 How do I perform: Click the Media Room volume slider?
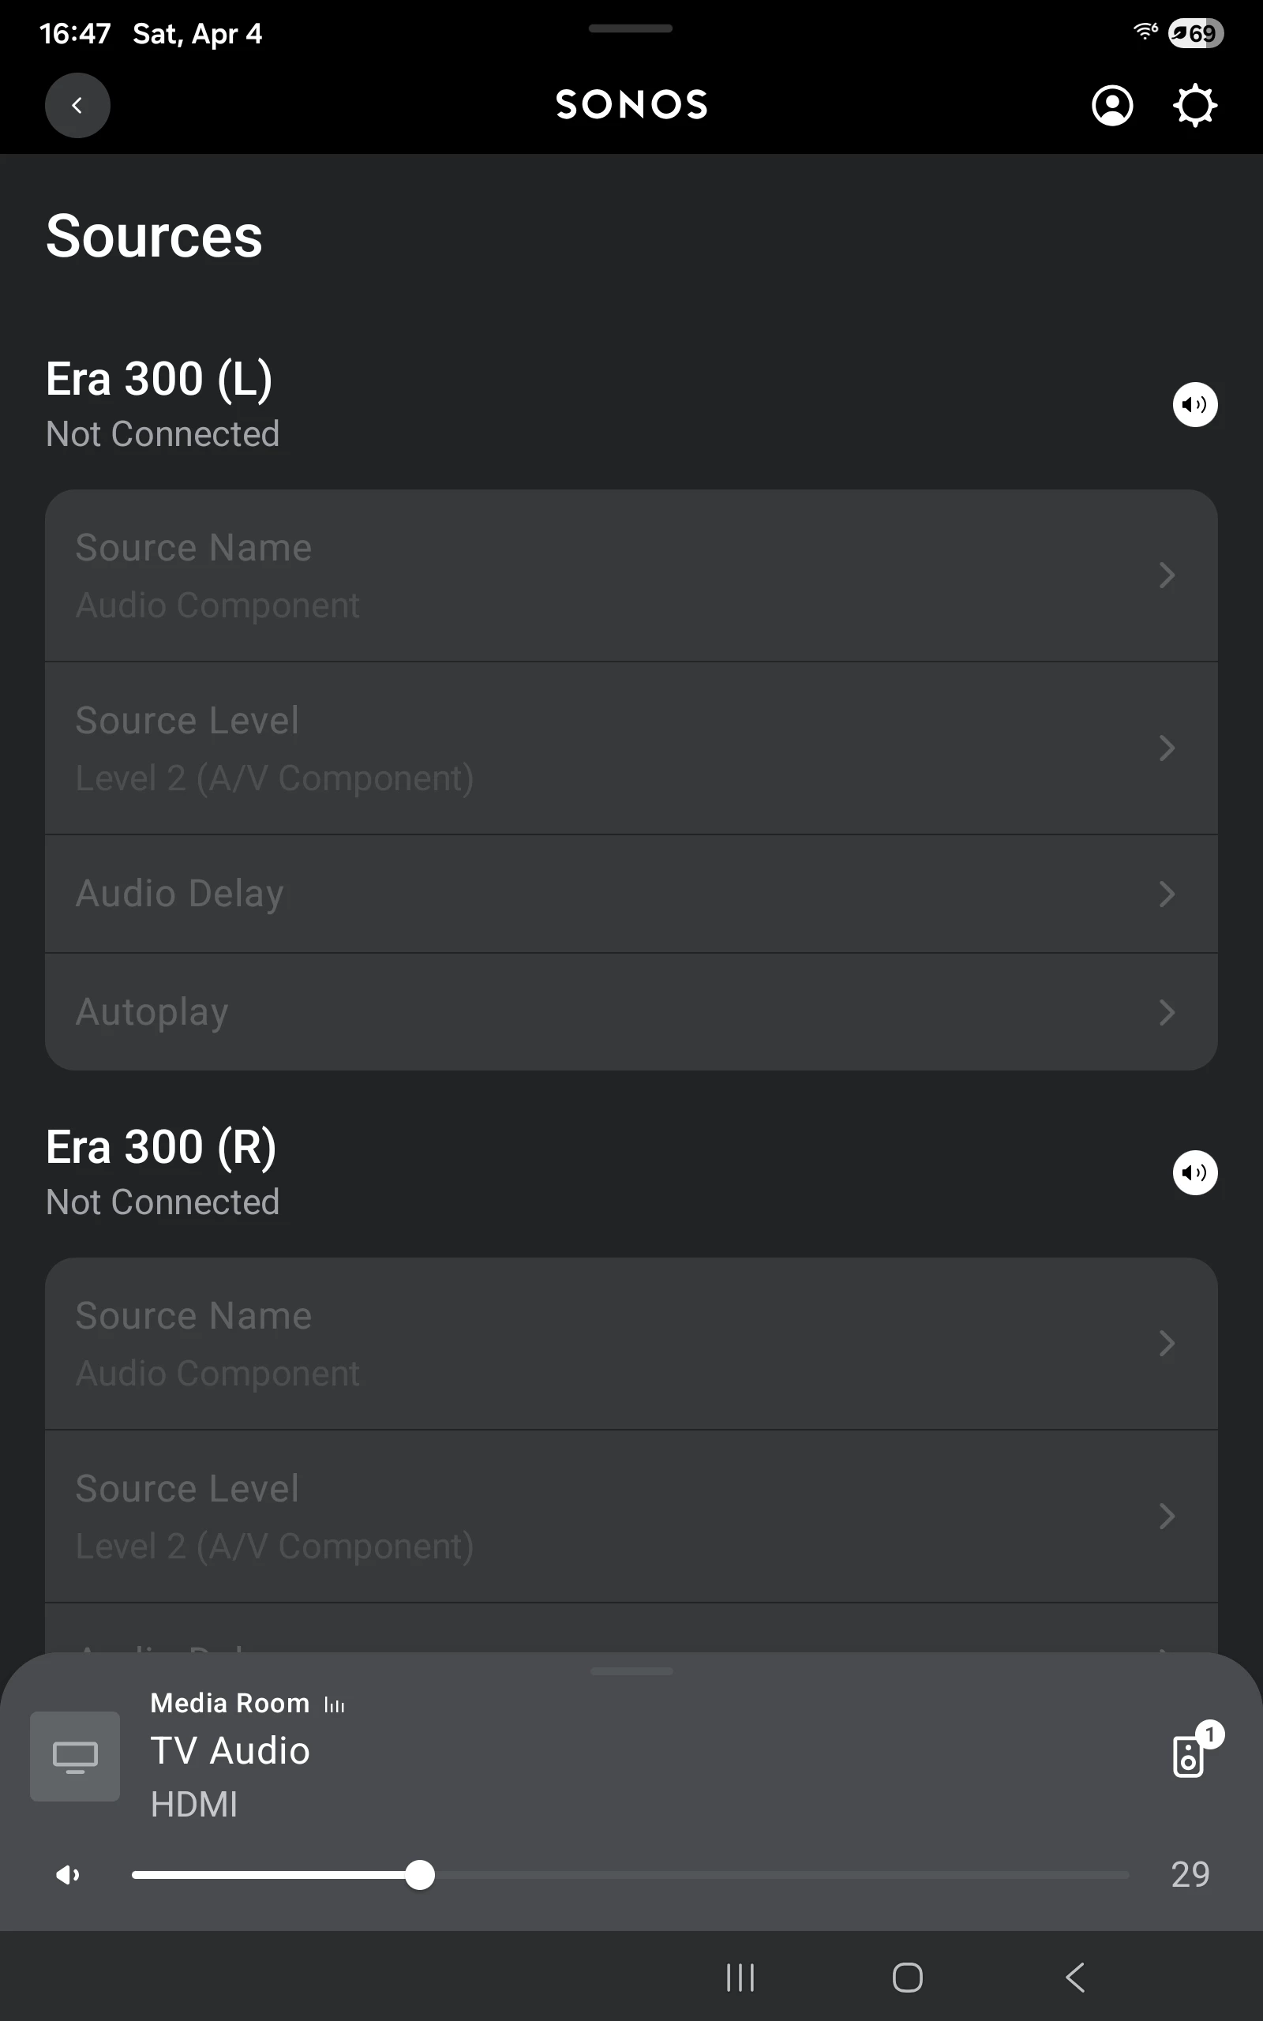pyautogui.click(x=631, y=1876)
